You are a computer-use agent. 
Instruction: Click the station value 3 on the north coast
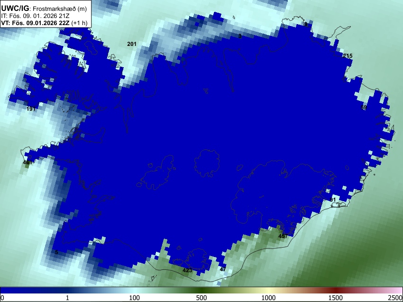240,36
